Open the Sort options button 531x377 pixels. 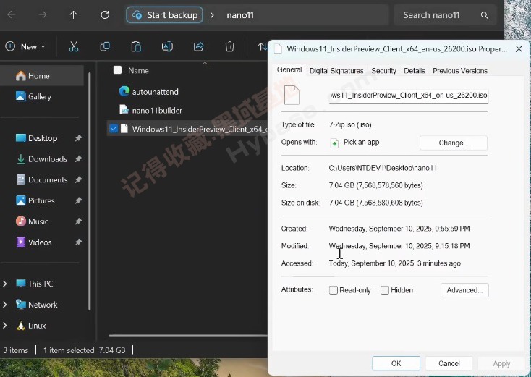pyautogui.click(x=263, y=47)
